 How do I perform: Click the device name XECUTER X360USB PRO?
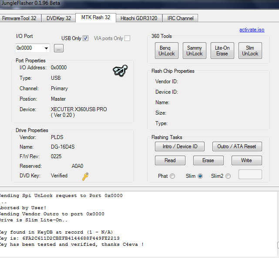(79, 109)
